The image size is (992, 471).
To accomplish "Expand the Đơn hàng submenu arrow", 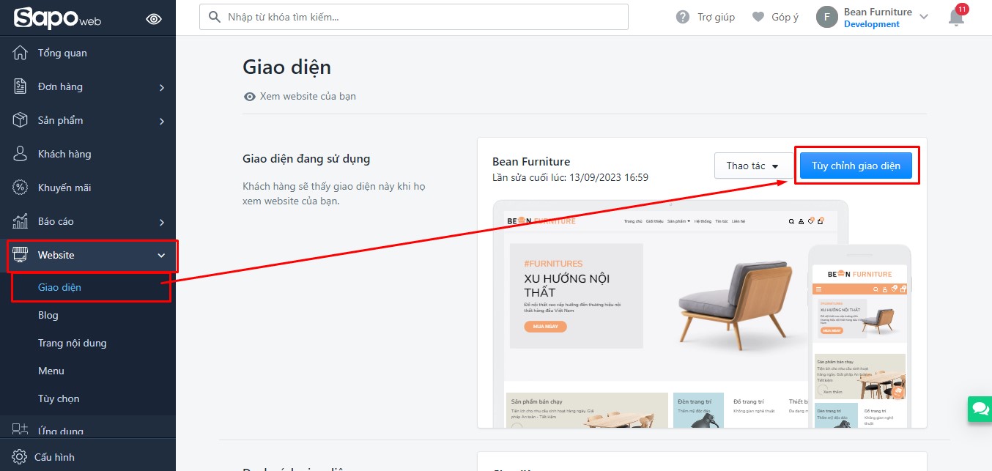I will coord(162,87).
